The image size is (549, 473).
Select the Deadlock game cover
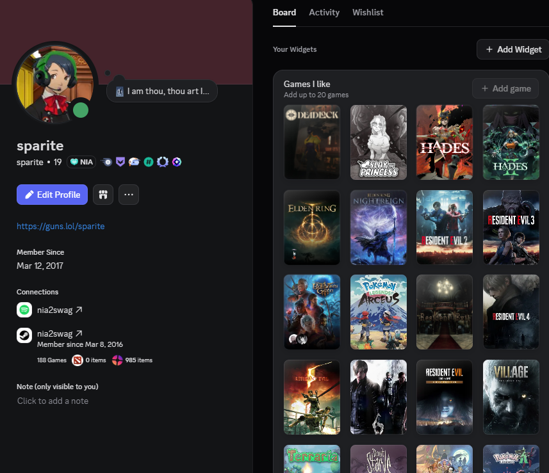[x=312, y=142]
